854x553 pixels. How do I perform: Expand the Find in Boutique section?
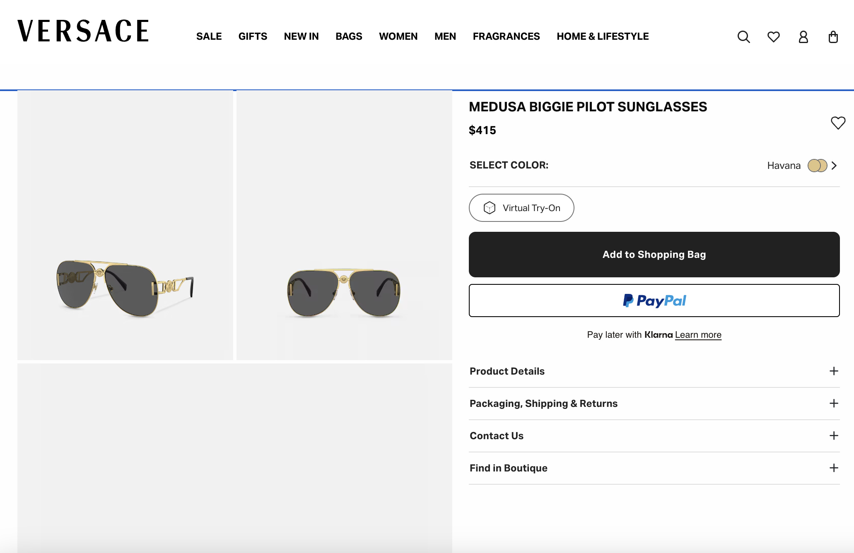coord(833,468)
